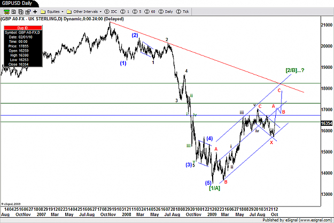This screenshot has width=334, height=223.
Task: Click the plus crosshair toolbar icon
Action: (x=35, y=12)
